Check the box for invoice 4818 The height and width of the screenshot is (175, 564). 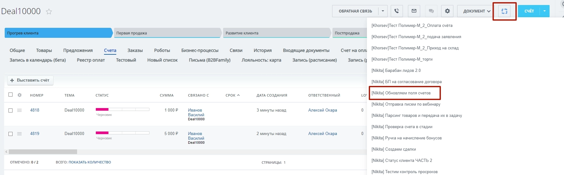coord(11,110)
